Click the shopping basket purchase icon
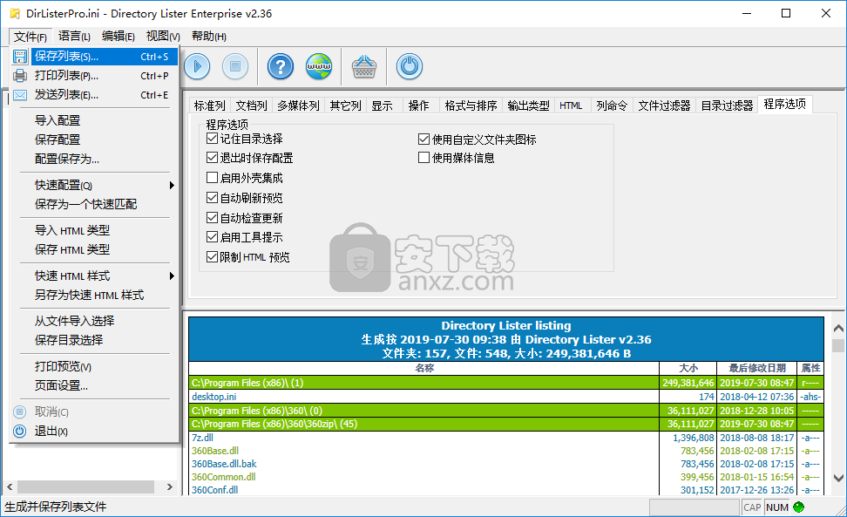 pyautogui.click(x=364, y=67)
